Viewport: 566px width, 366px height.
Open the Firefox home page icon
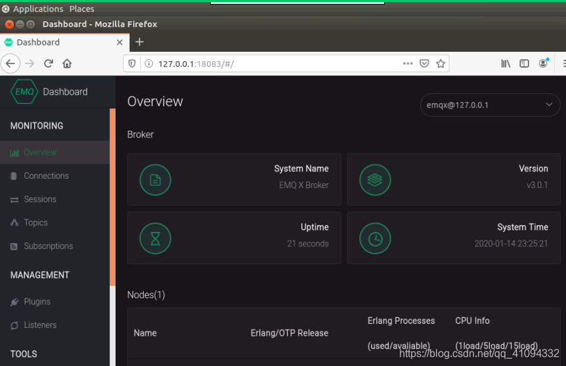pyautogui.click(x=67, y=64)
